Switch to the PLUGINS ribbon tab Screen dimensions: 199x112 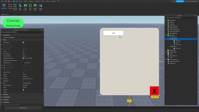(x=53, y=1)
